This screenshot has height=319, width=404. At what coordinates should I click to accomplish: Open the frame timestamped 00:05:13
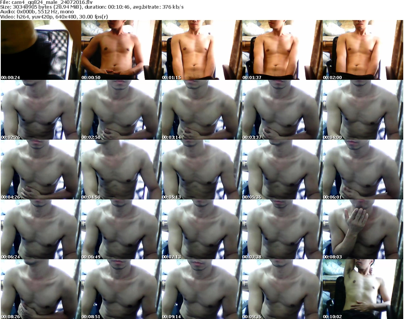click(202, 170)
